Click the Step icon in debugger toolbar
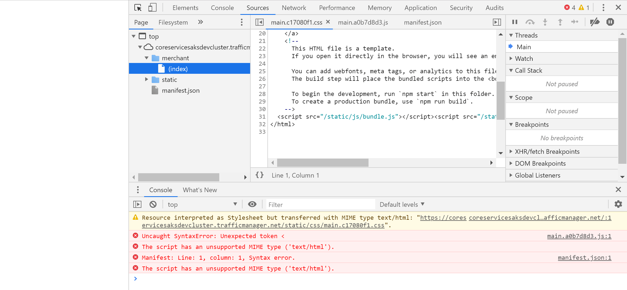Image resolution: width=627 pixels, height=290 pixels. (x=575, y=22)
